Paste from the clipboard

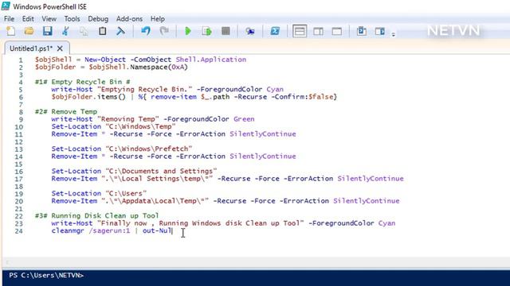pyautogui.click(x=103, y=31)
